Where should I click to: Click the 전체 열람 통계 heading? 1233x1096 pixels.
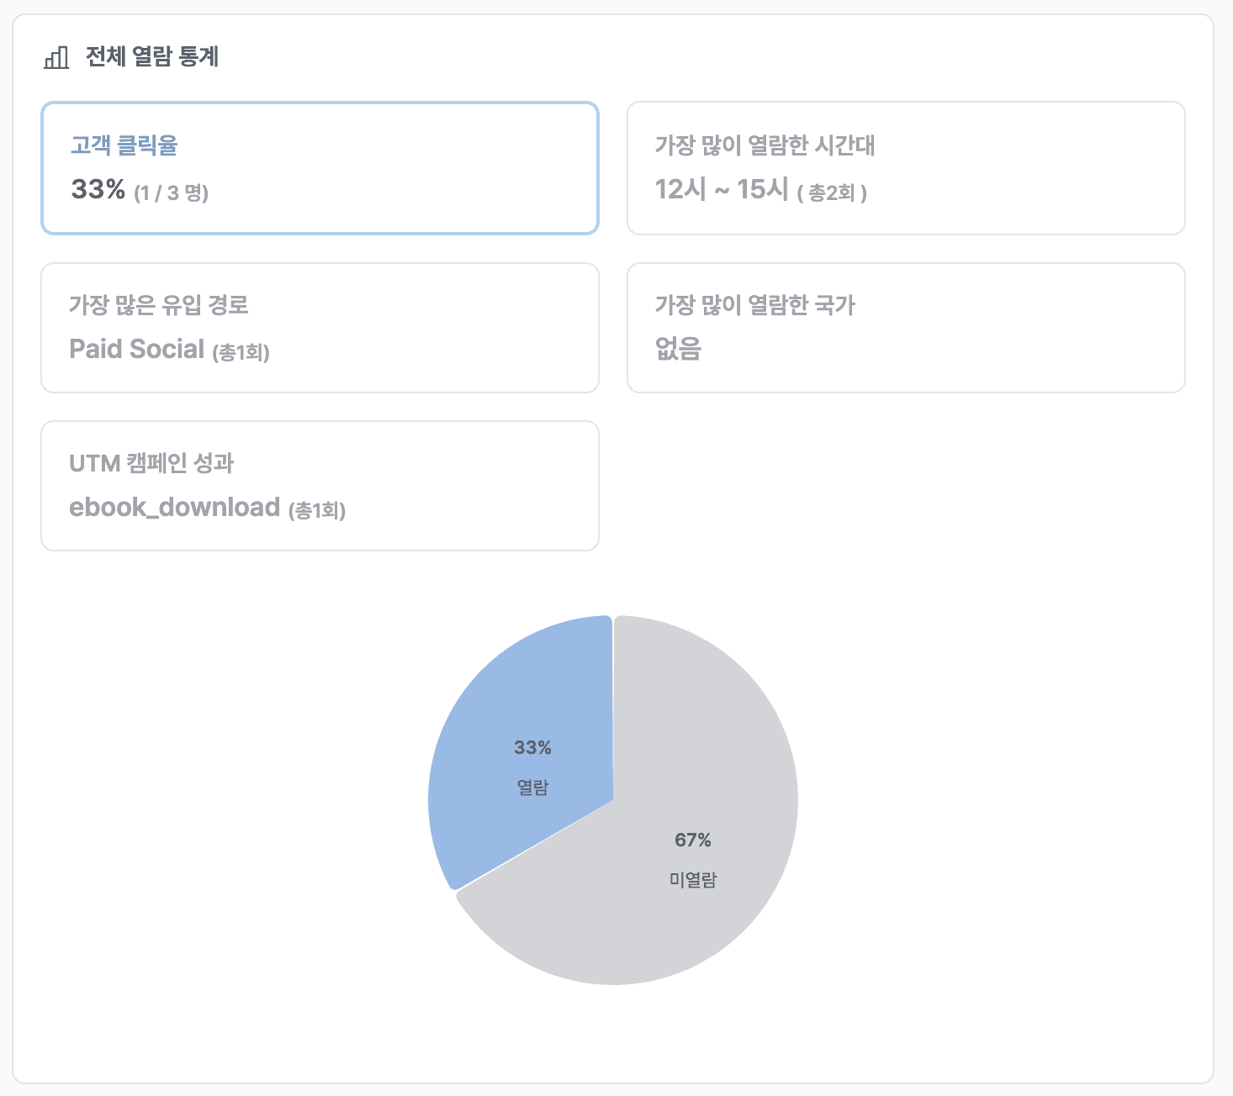tap(152, 56)
